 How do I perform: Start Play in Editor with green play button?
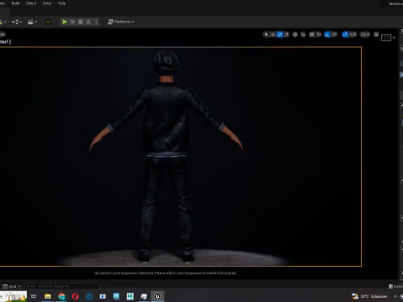65,22
